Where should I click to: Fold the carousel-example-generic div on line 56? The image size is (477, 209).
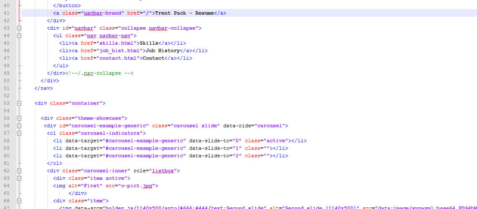(x=19, y=126)
